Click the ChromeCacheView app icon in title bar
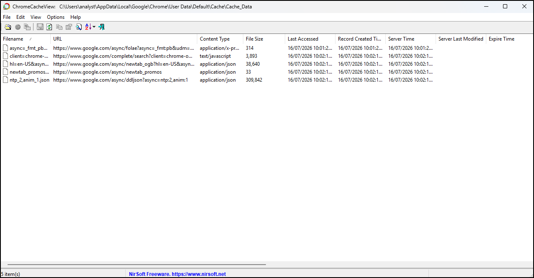Screen dimensions: 534x278 pos(6,7)
